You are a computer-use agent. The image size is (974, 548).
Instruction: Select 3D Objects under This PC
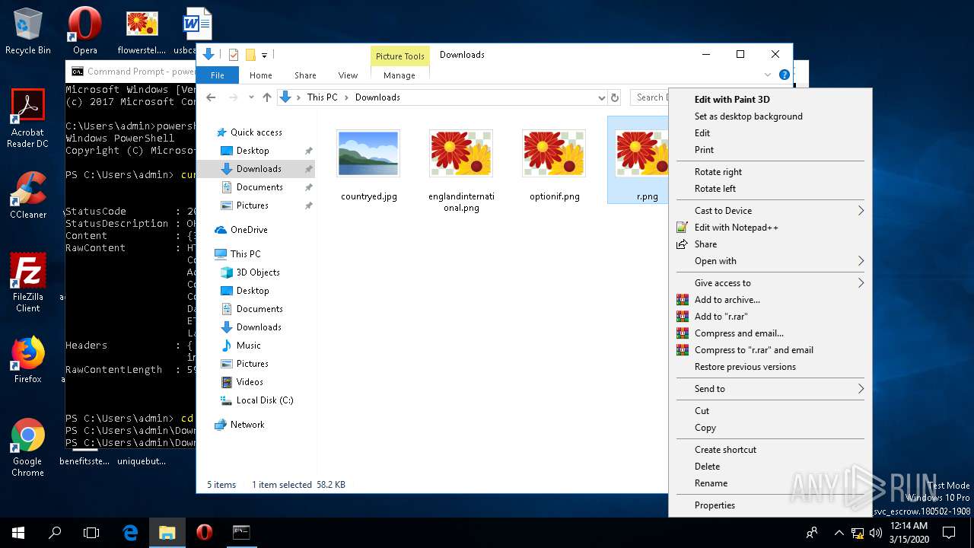[258, 272]
